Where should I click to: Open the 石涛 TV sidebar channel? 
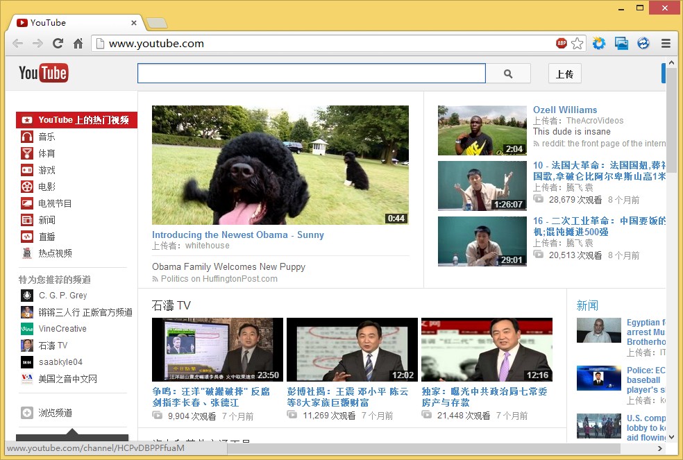(x=53, y=346)
